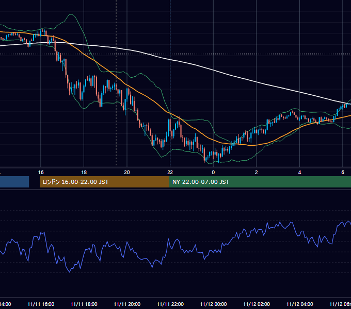Click the upper axis hour label 16
The image size is (351, 309).
pos(41,173)
